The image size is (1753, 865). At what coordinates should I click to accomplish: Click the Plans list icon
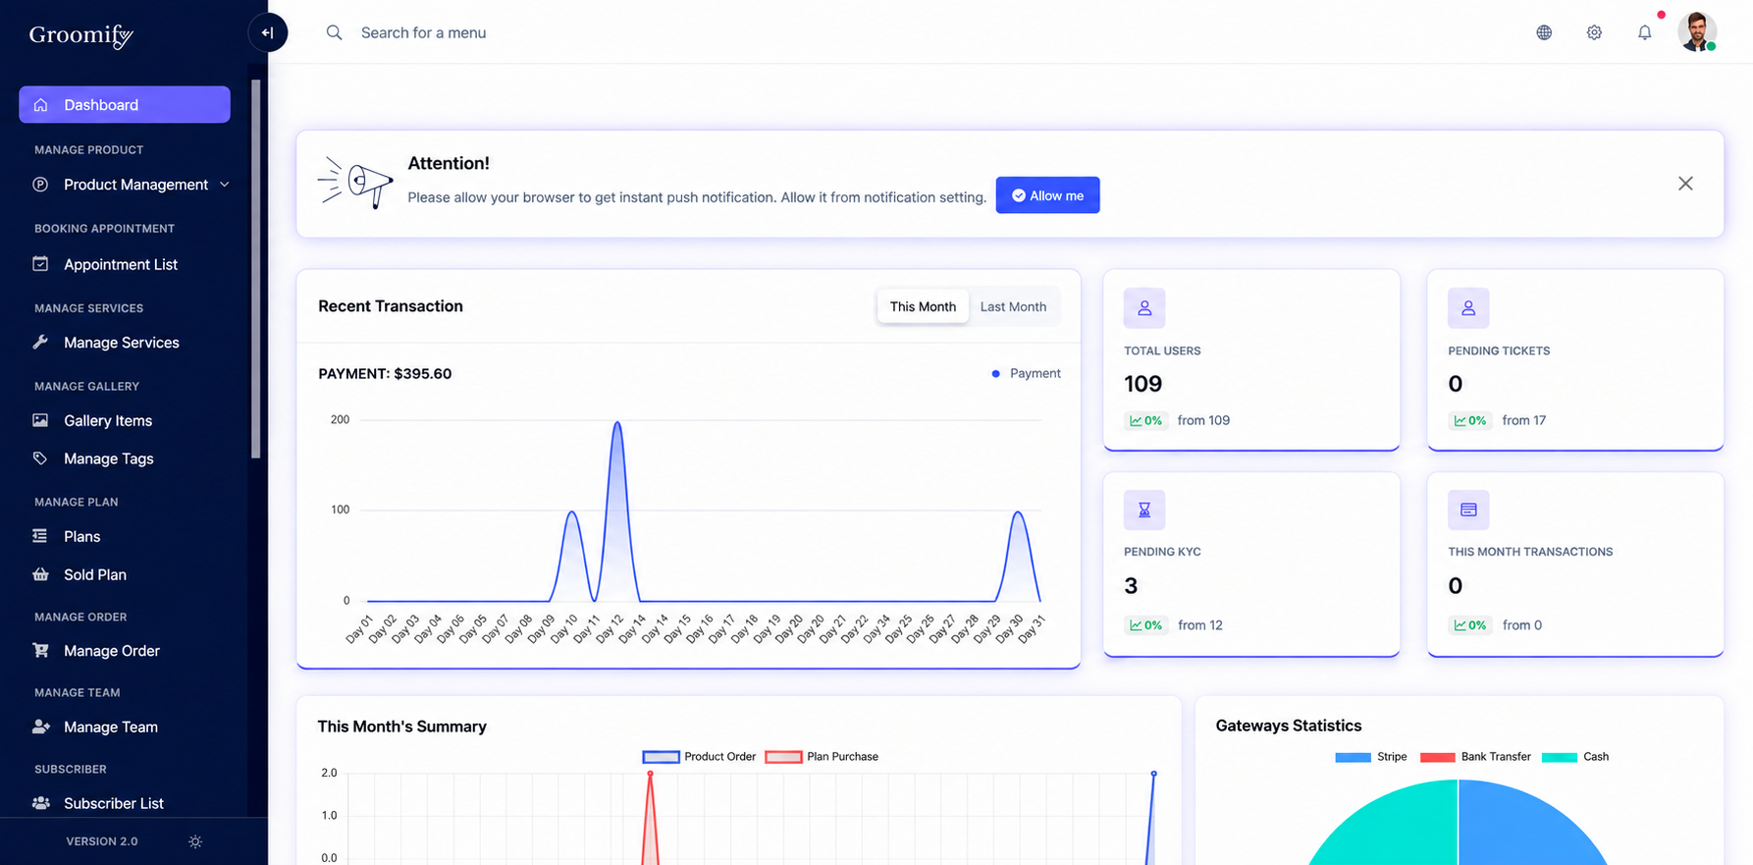40,536
